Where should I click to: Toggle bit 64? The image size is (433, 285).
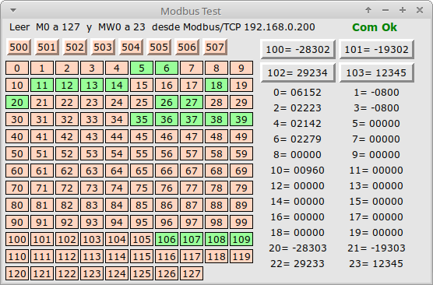[117, 171]
